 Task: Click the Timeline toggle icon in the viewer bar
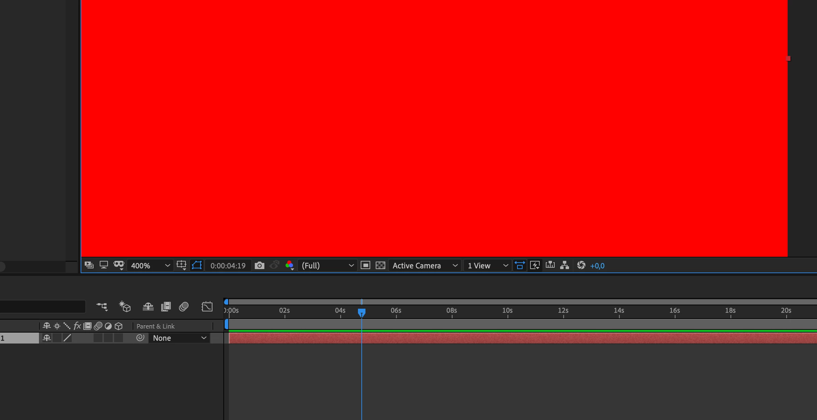[550, 265]
